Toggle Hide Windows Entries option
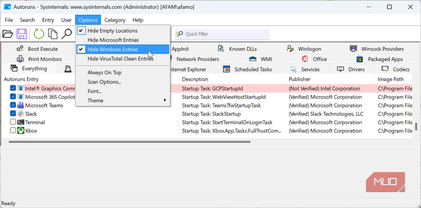The width and height of the screenshot is (421, 208). coord(123,49)
